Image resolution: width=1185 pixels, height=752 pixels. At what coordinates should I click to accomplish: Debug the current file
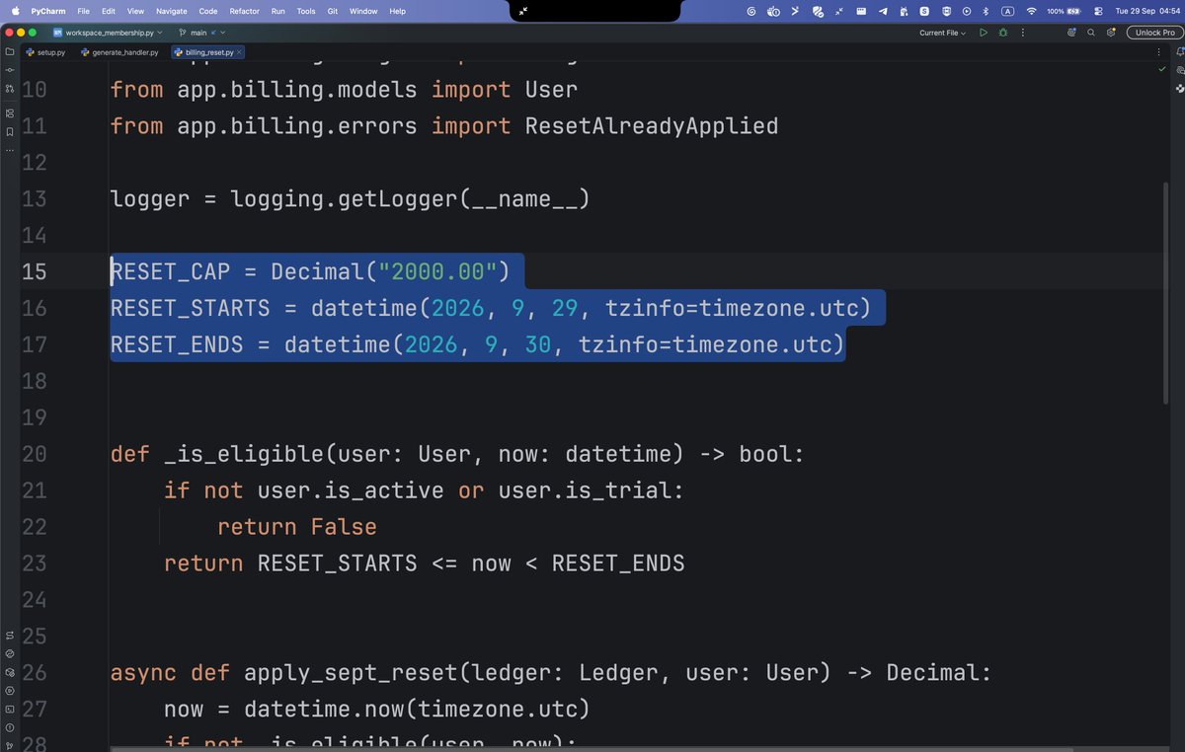coord(1003,33)
